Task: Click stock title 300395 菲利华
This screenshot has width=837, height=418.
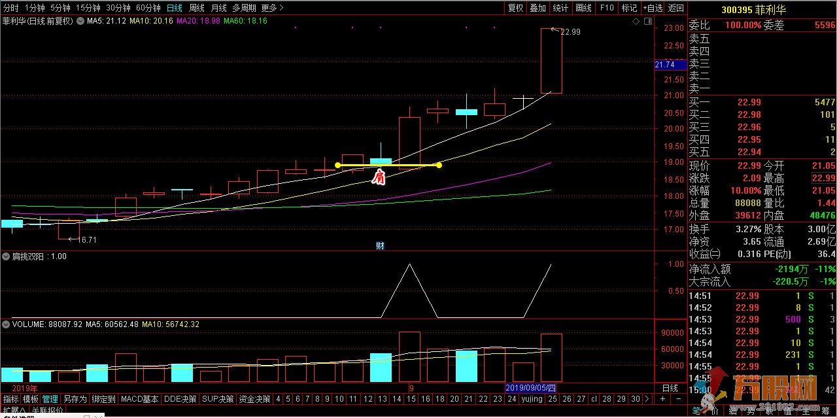Action: (753, 10)
